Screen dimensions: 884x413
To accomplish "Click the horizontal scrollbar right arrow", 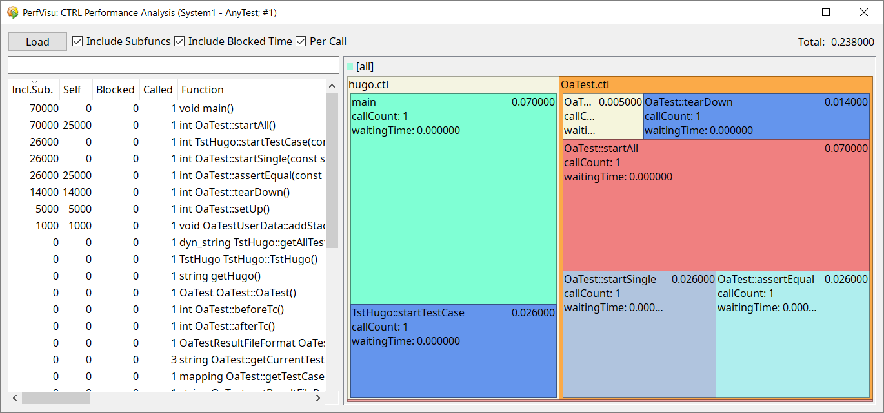I will 318,398.
